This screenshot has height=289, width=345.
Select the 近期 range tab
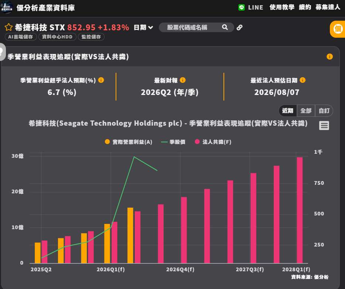(288, 110)
